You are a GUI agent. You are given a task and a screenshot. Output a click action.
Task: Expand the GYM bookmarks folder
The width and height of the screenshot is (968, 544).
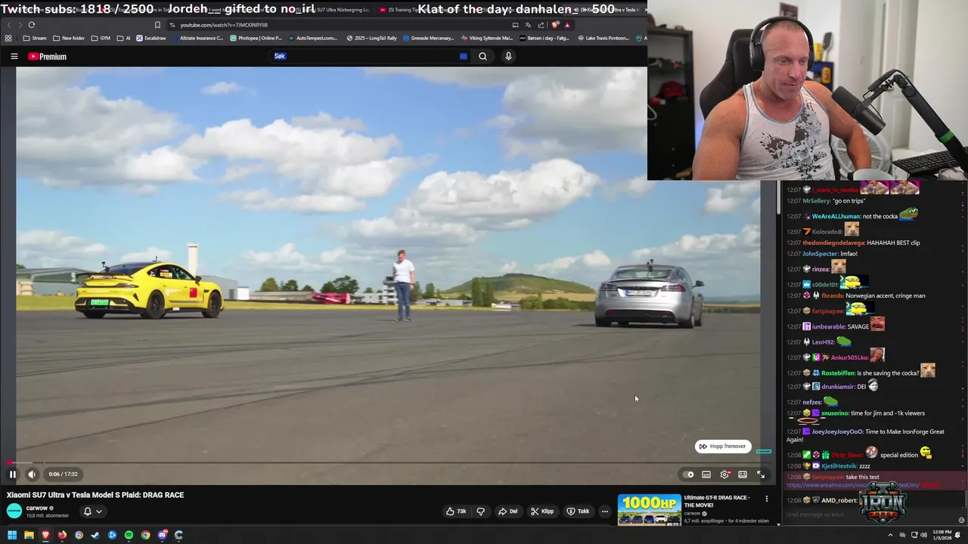click(100, 38)
